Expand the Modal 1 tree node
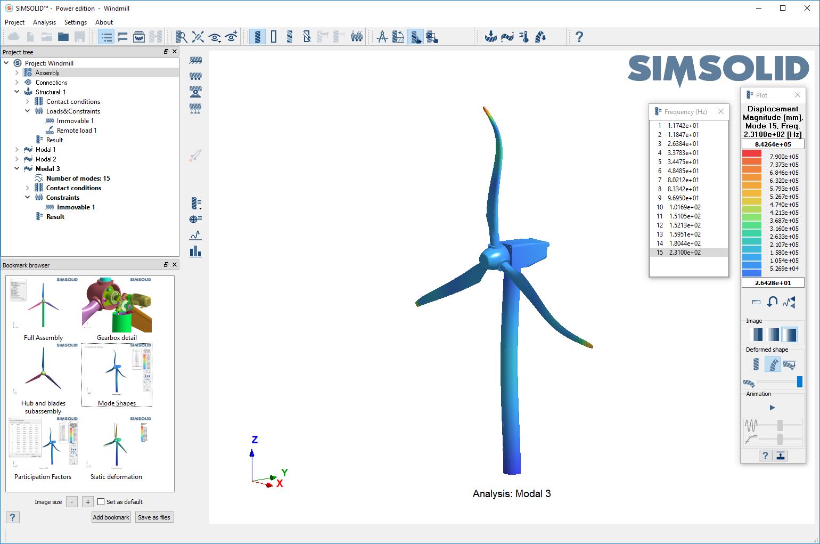 [17, 150]
